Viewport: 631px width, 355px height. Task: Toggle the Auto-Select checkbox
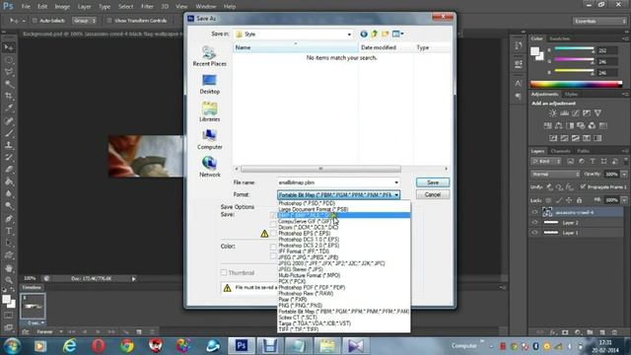tap(35, 21)
